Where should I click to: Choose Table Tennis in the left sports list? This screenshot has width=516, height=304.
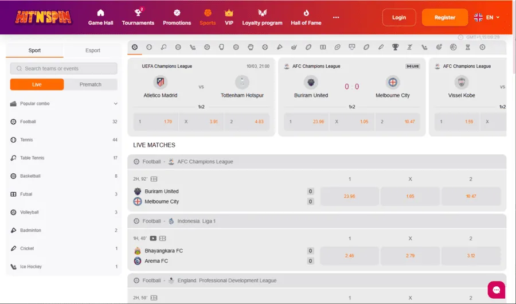[64, 158]
